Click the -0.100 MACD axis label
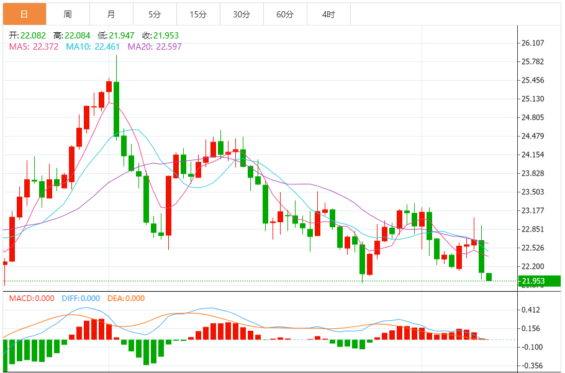Screen dimensions: 565x373 pyautogui.click(x=531, y=347)
